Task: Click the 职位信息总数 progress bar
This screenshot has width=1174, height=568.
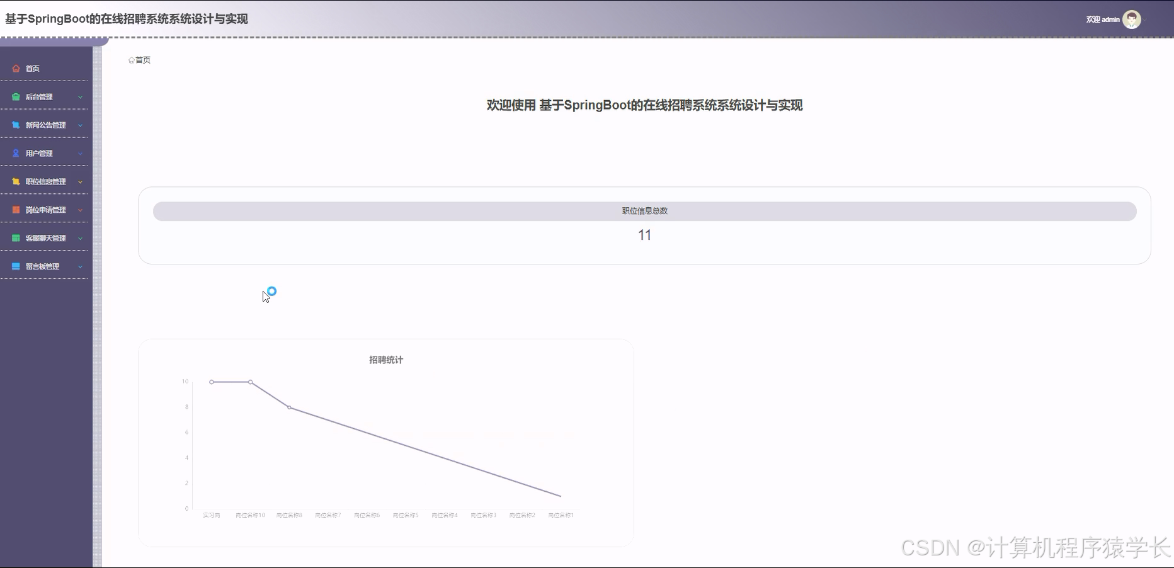Action: pyautogui.click(x=644, y=212)
